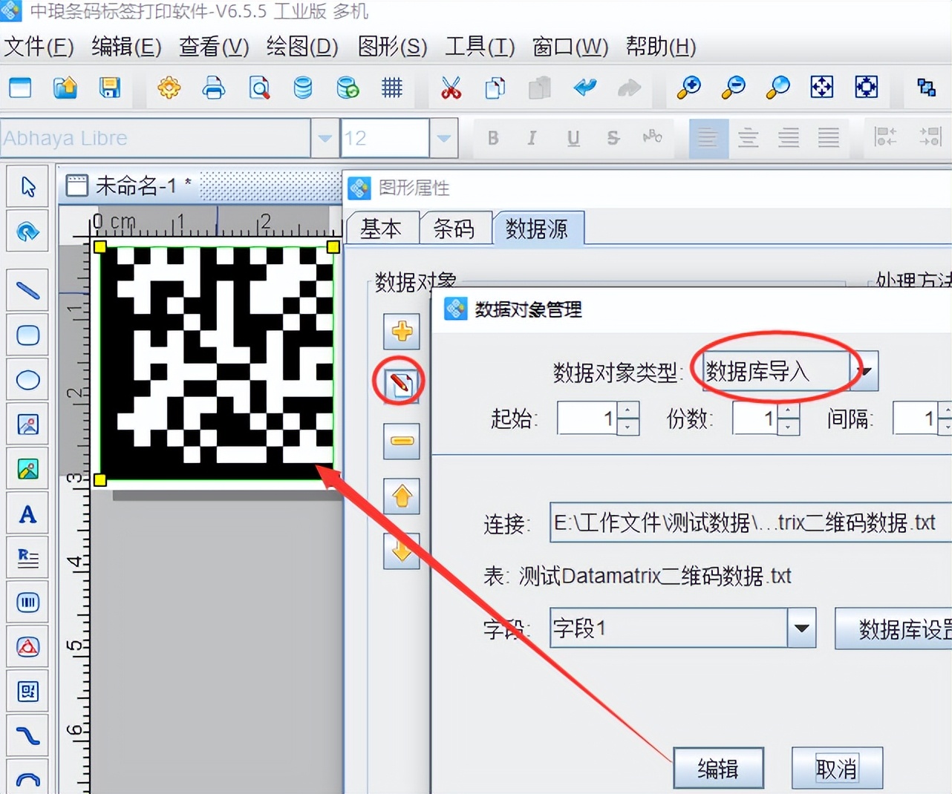Select the text tool A
The image size is (952, 794).
click(x=27, y=514)
